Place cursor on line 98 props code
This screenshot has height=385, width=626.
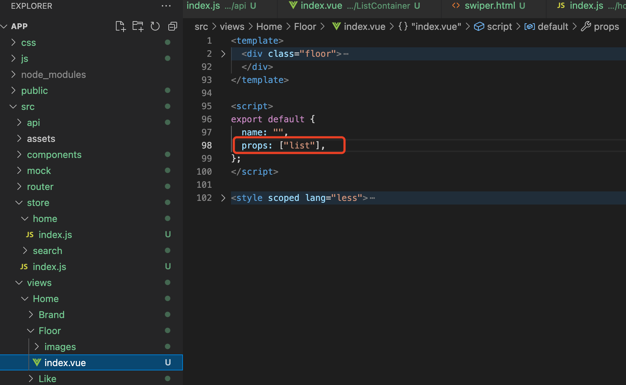(x=283, y=146)
